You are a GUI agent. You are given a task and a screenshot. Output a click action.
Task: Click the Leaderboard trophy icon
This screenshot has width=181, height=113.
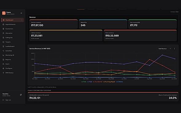3,46
